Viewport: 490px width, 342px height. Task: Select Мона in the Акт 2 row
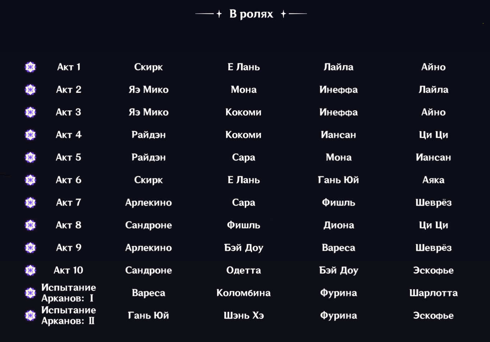point(244,90)
